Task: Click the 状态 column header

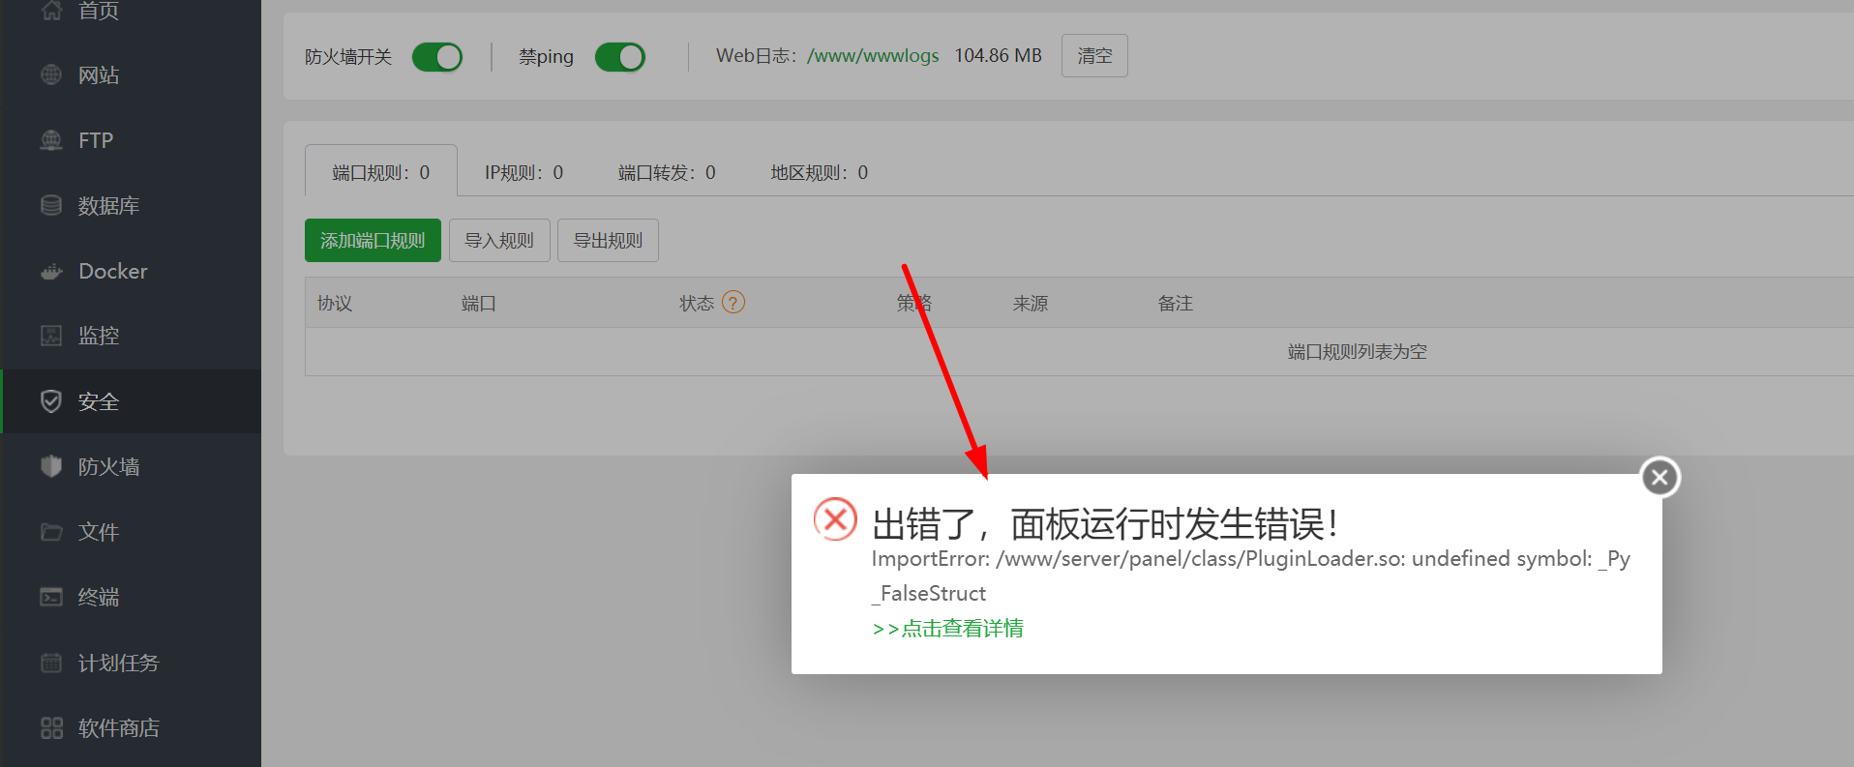Action: [x=697, y=303]
